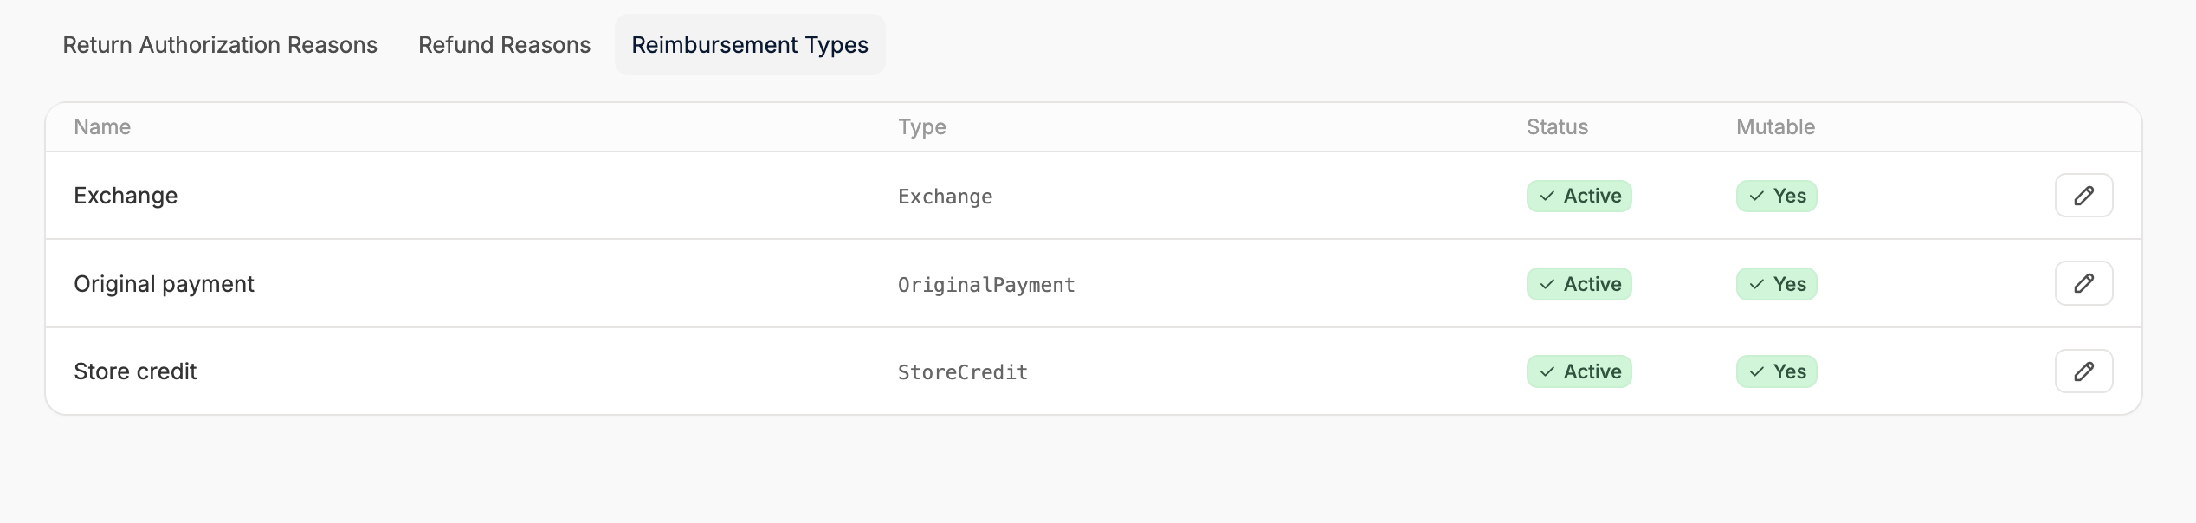Open the Return Authorization Reasons tab
The height and width of the screenshot is (523, 2196).
[x=220, y=45]
